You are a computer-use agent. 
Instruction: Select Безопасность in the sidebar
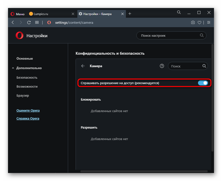pyautogui.click(x=27, y=77)
